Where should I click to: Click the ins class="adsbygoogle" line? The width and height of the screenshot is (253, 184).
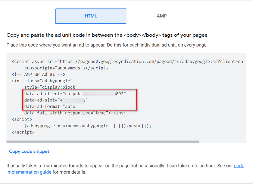point(42,81)
